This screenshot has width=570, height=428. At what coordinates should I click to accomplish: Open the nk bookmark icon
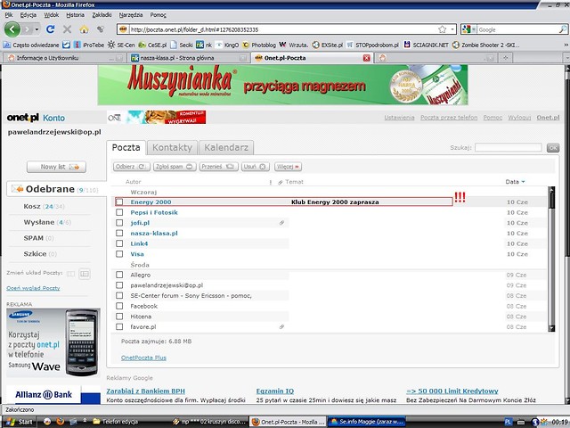pyautogui.click(x=204, y=45)
